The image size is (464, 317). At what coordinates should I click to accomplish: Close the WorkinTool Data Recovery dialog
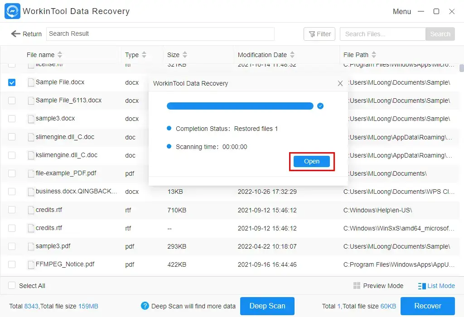[x=340, y=83]
